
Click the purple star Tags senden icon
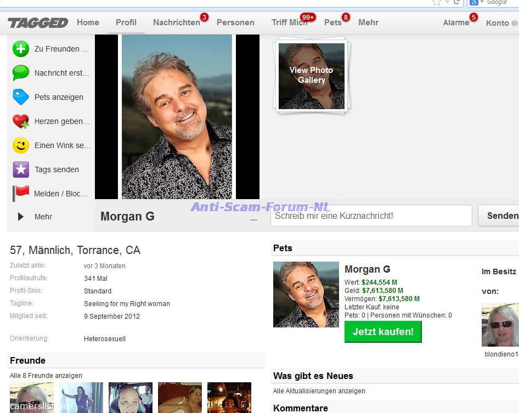(x=21, y=169)
